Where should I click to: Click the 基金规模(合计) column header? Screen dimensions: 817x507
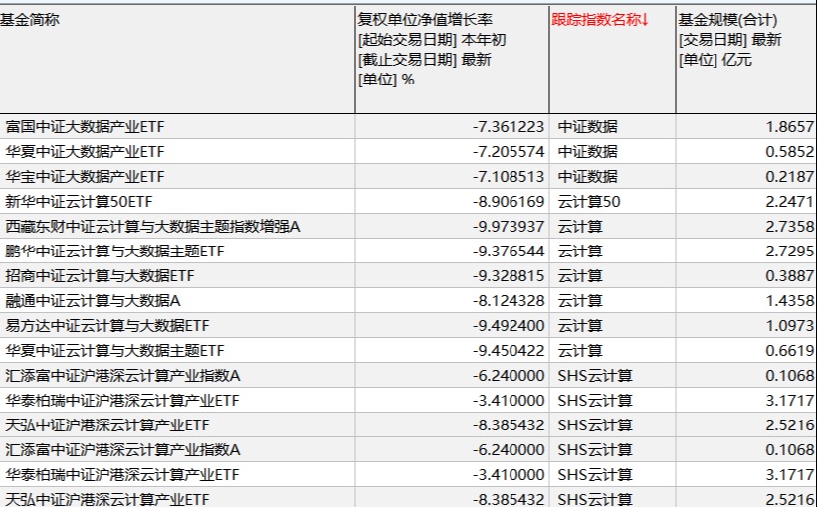click(727, 20)
